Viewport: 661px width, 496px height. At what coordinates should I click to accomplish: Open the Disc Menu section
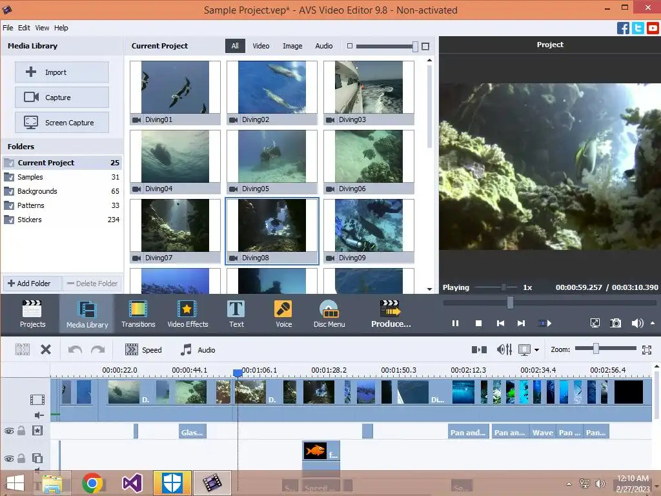click(x=329, y=314)
